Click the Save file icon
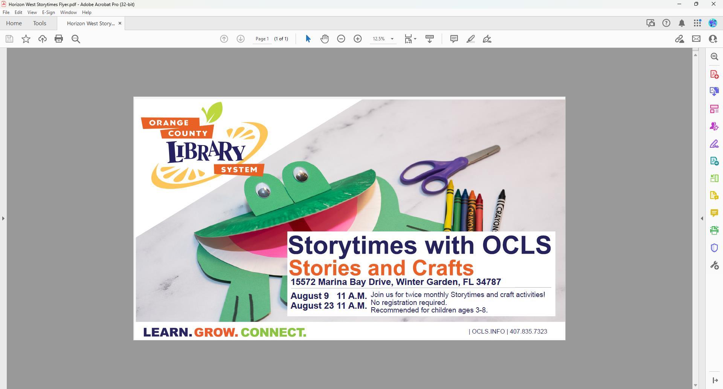 point(9,39)
